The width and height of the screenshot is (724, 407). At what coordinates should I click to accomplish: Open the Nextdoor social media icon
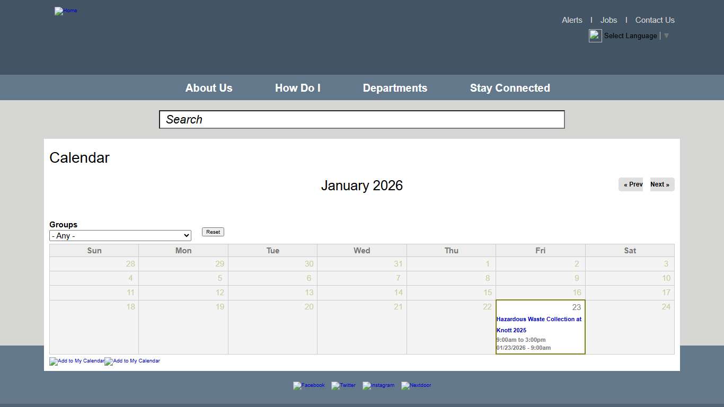click(416, 386)
